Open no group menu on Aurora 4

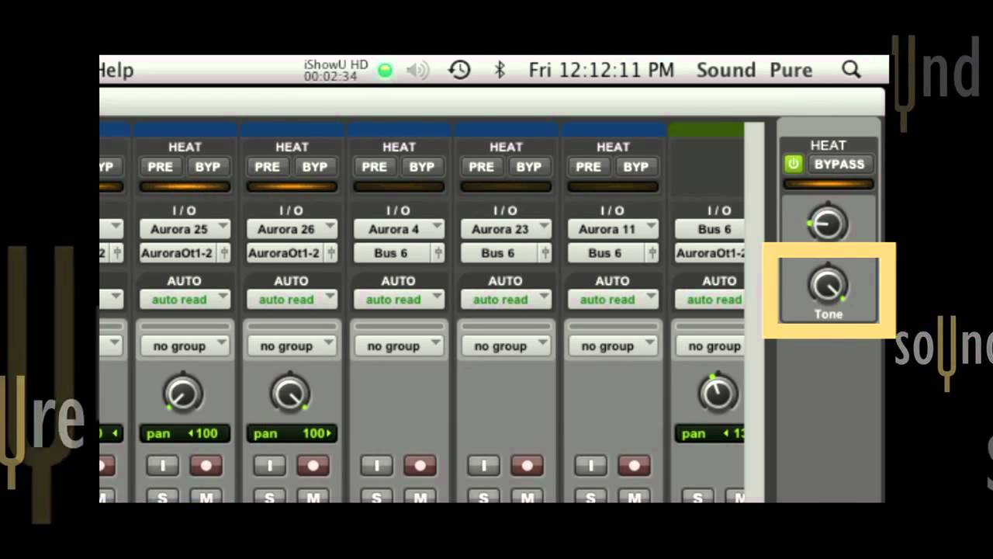[399, 345]
